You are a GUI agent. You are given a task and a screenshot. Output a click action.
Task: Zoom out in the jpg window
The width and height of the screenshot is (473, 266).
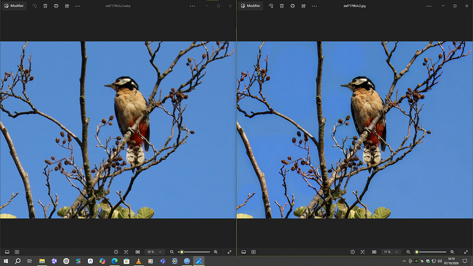408,252
